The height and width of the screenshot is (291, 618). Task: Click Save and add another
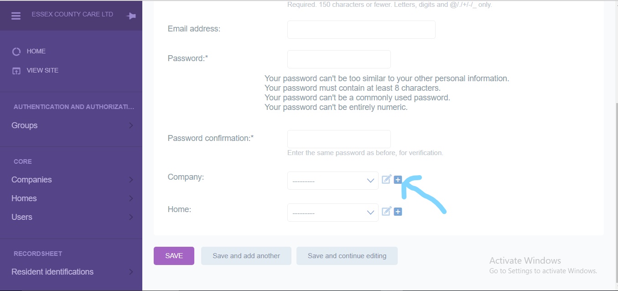(x=246, y=256)
